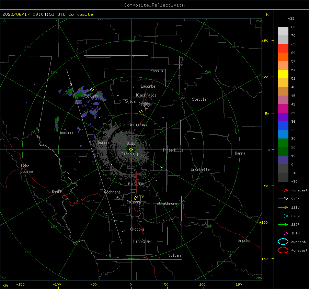
Task: Click the Okotoks city label
Action: point(137,229)
